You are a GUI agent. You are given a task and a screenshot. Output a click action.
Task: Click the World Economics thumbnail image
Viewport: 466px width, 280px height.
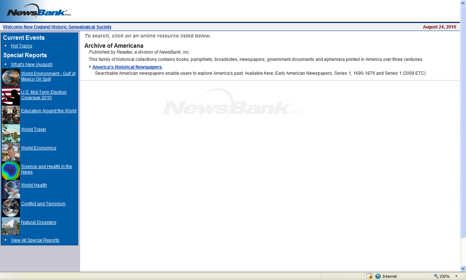point(11,152)
